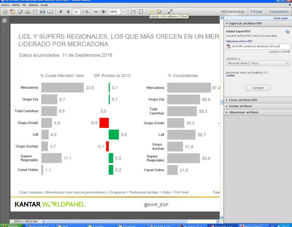The image size is (292, 227).
Task: Click the Mercadona 23,0 value label
Action: point(90,88)
